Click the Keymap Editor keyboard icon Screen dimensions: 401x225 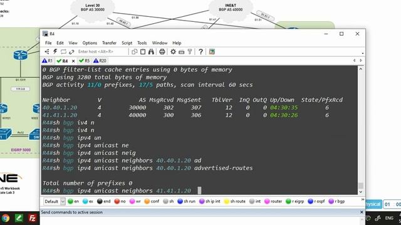[x=182, y=52]
